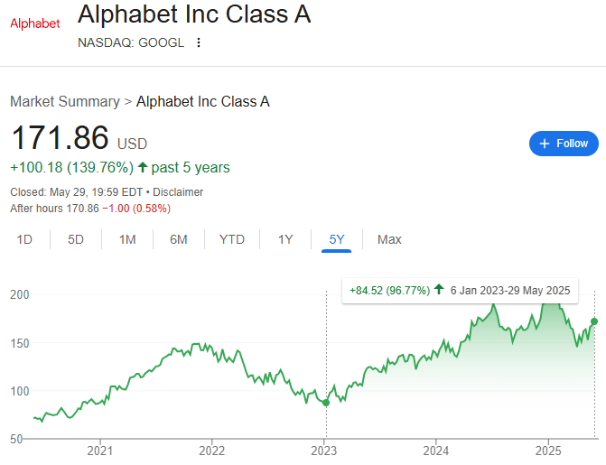Select the 5Y range tab
Viewport: 606px width, 465px height.
337,239
